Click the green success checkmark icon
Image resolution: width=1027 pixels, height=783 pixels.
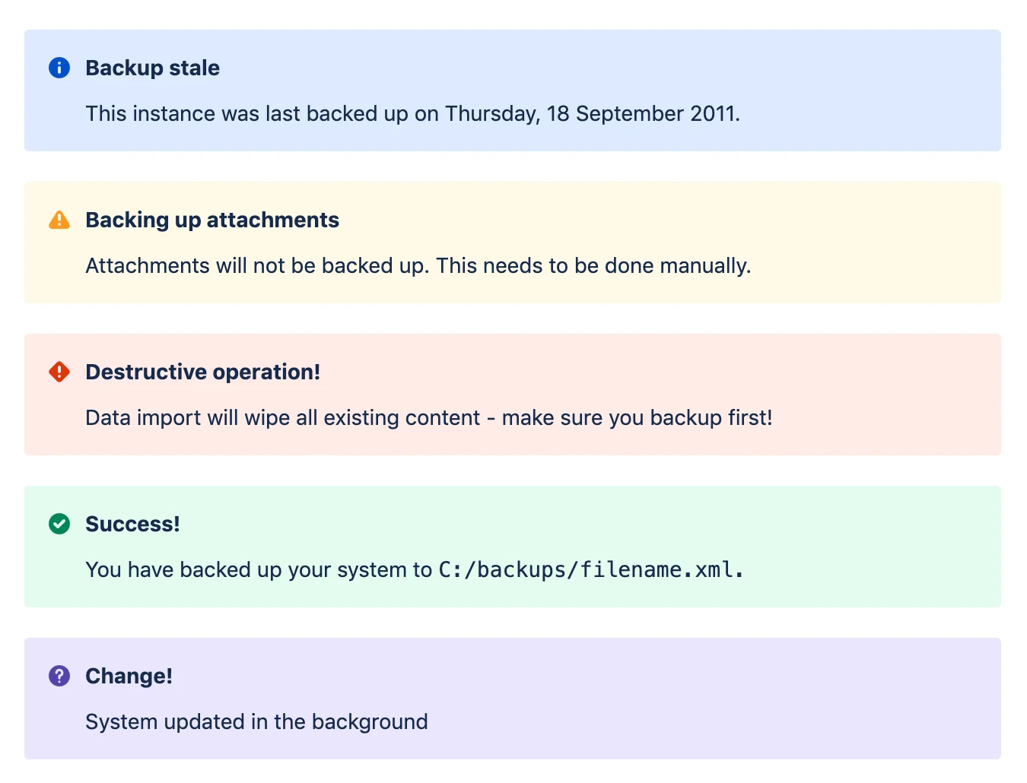[x=59, y=524]
